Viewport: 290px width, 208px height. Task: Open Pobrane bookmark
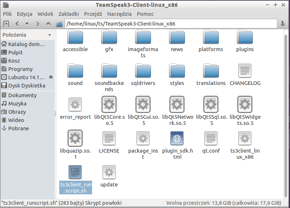click(x=27, y=128)
